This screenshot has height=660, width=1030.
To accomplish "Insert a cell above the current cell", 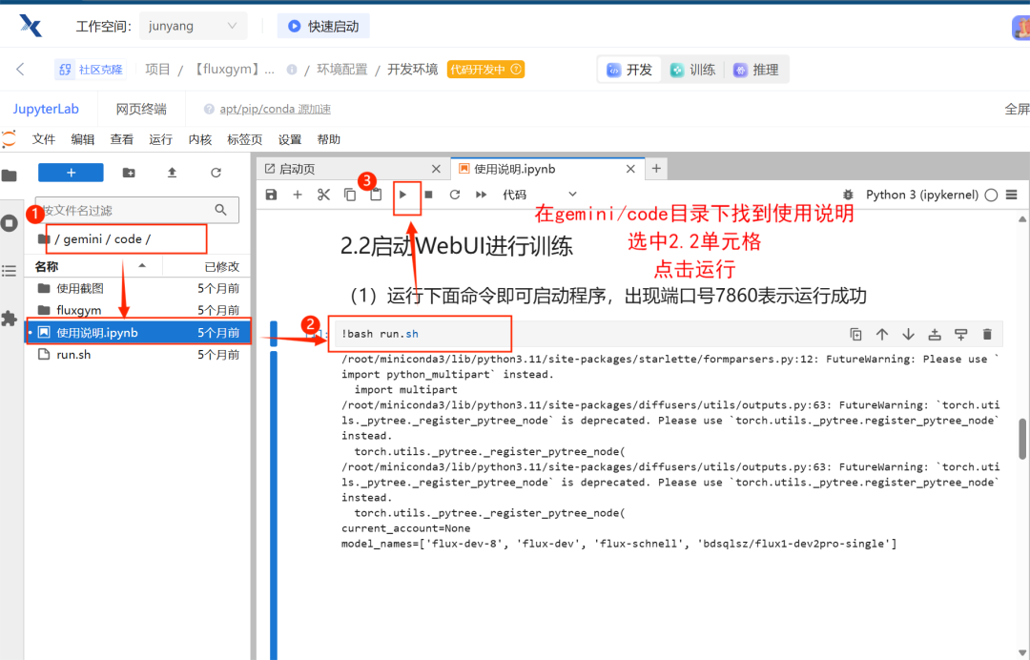I will point(935,334).
